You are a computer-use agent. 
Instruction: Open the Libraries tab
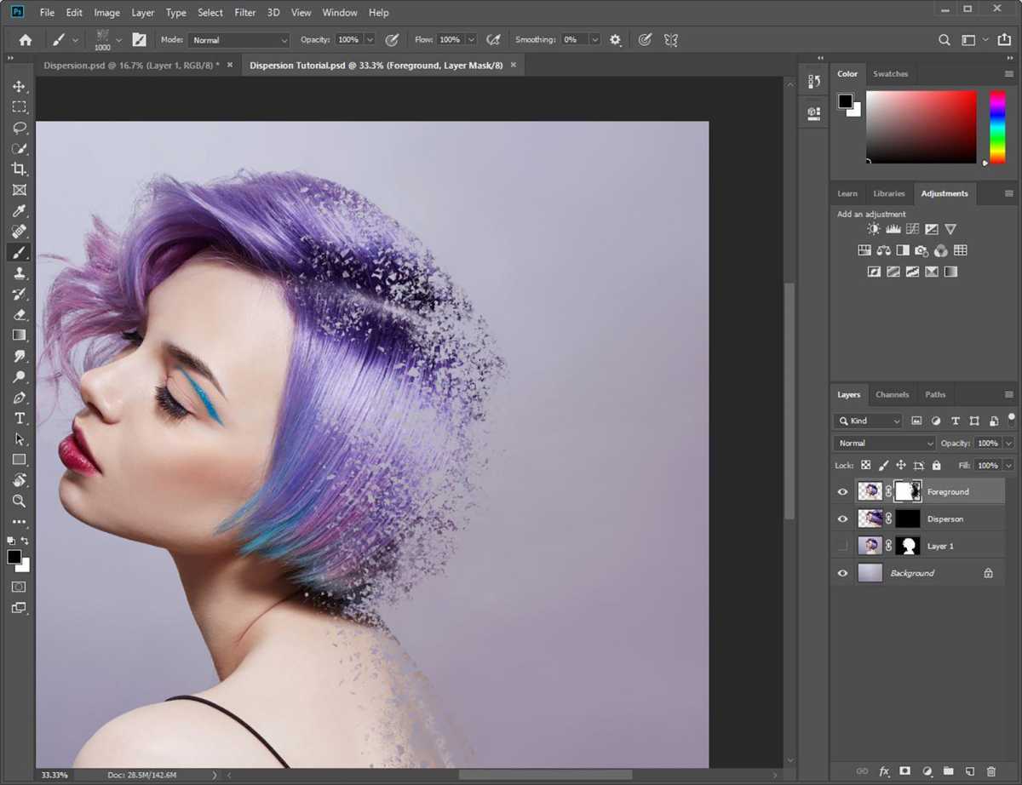coord(888,193)
